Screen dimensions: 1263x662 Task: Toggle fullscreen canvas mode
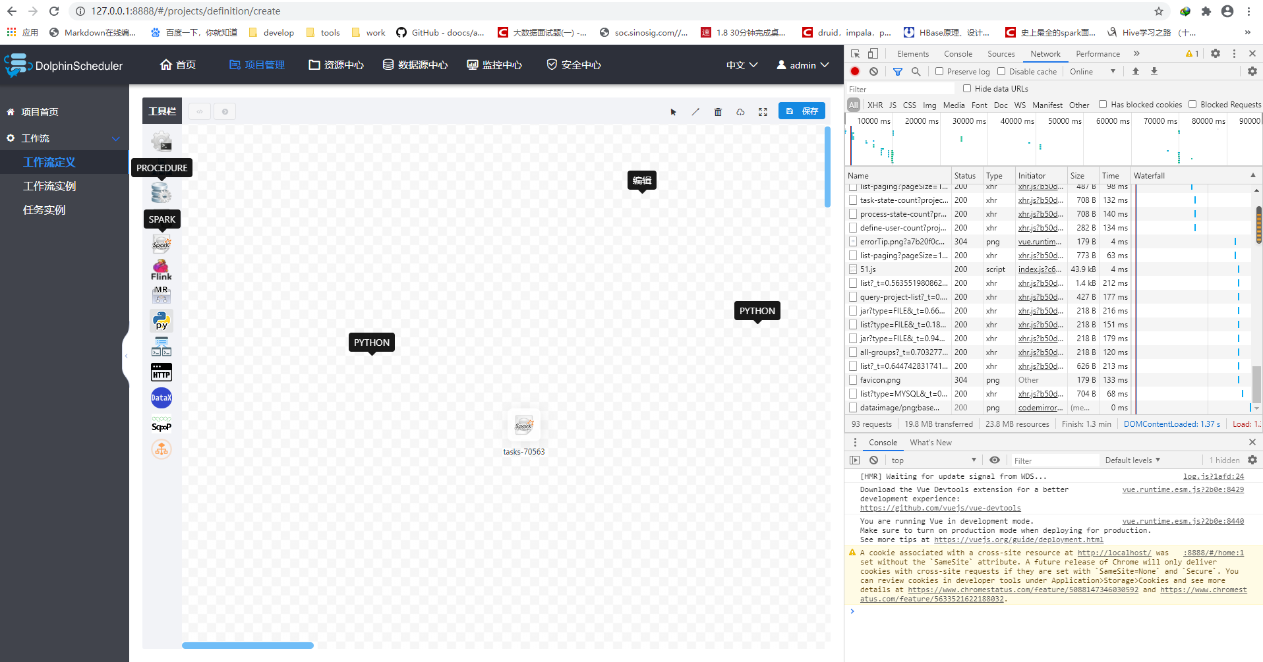(x=763, y=112)
